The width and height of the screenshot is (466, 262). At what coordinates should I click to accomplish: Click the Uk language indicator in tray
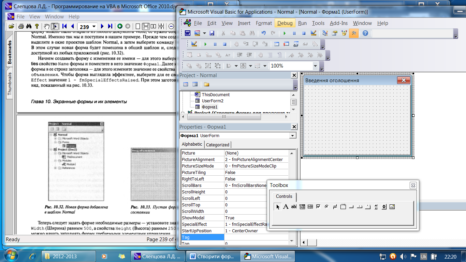tap(424, 256)
